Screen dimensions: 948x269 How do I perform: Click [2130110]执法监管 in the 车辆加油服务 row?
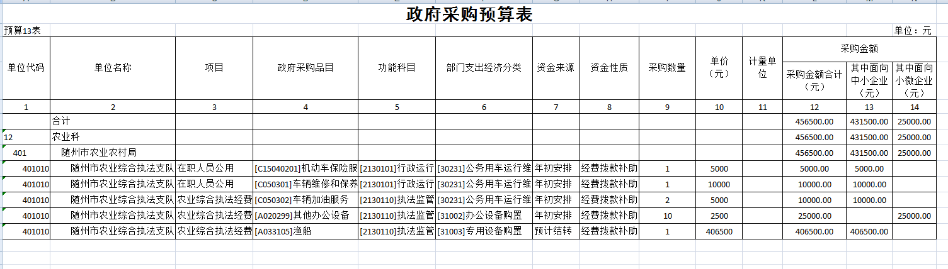(x=397, y=200)
